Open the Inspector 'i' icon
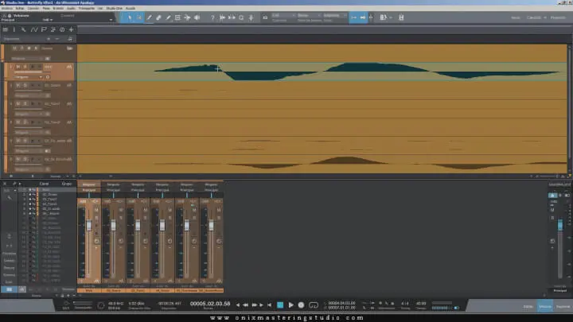Screen dimensions: 573x322 click(14, 29)
